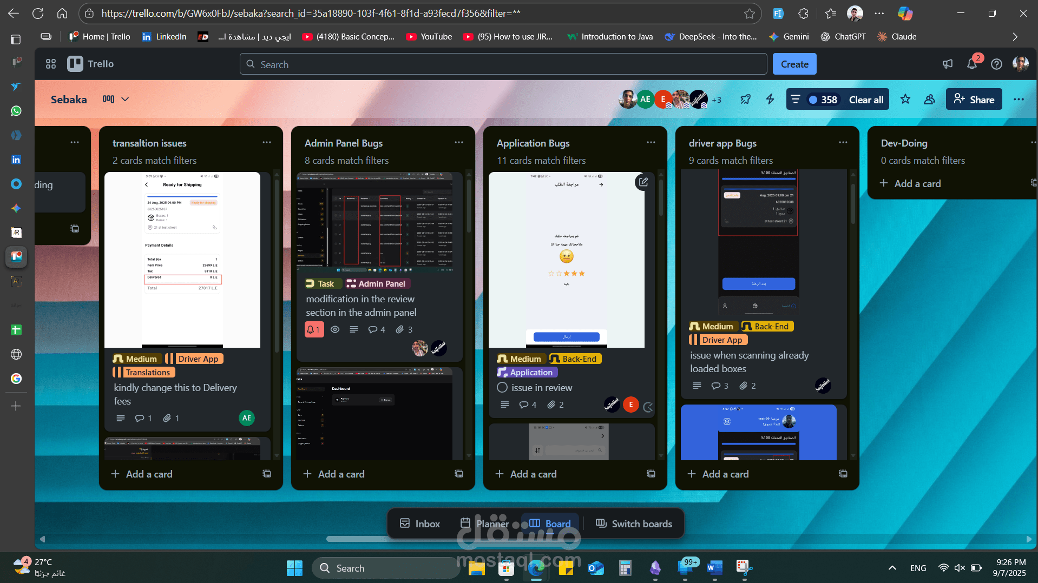Image resolution: width=1038 pixels, height=583 pixels.
Task: Open Outlook from the taskbar
Action: [595, 568]
